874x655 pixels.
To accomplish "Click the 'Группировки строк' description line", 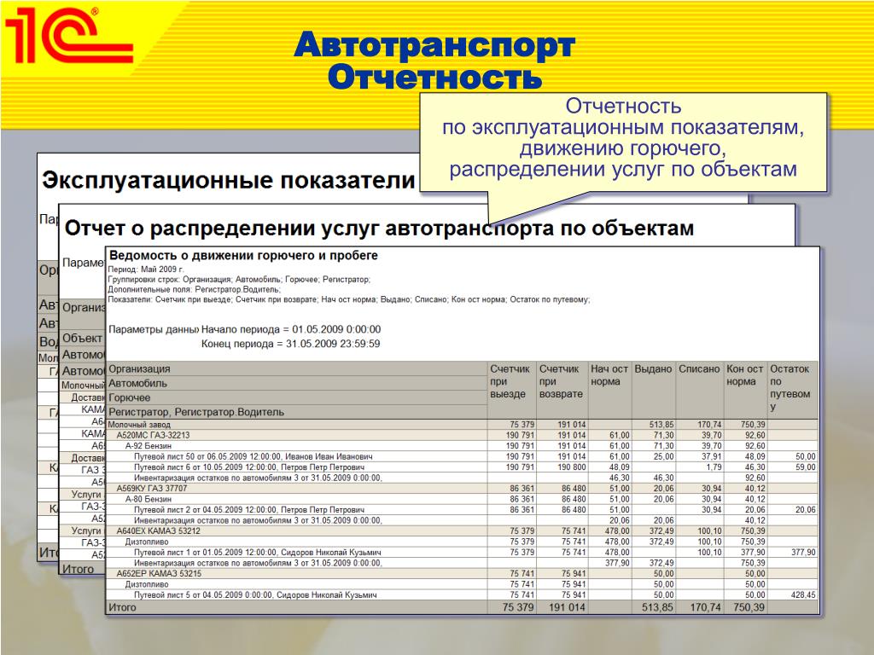I will click(239, 280).
